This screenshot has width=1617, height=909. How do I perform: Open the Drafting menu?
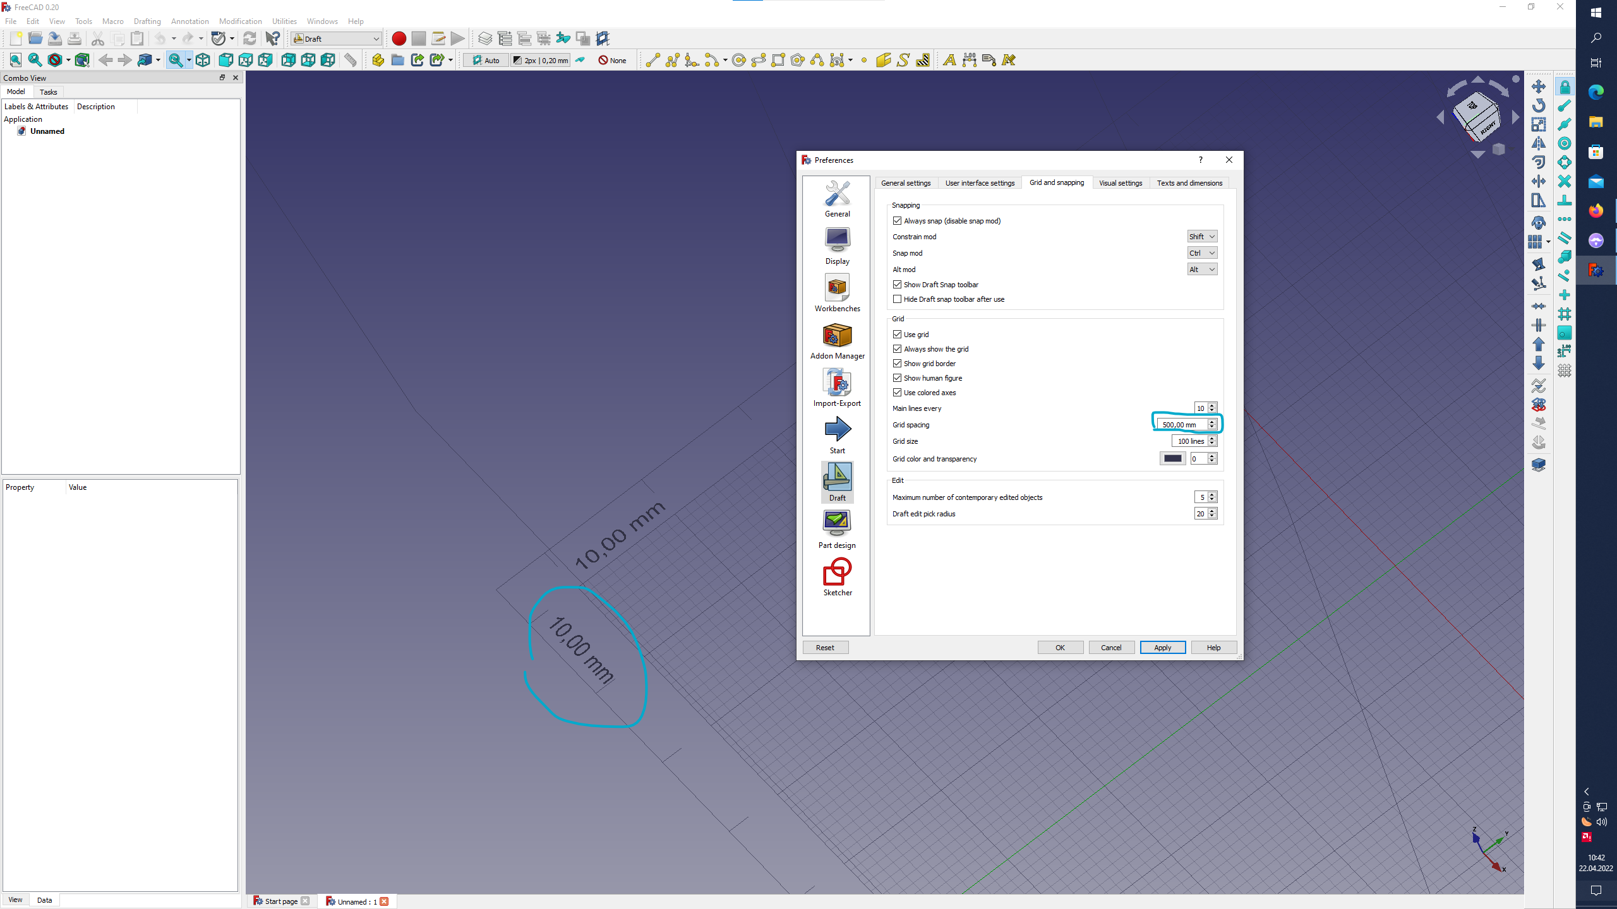(x=147, y=21)
